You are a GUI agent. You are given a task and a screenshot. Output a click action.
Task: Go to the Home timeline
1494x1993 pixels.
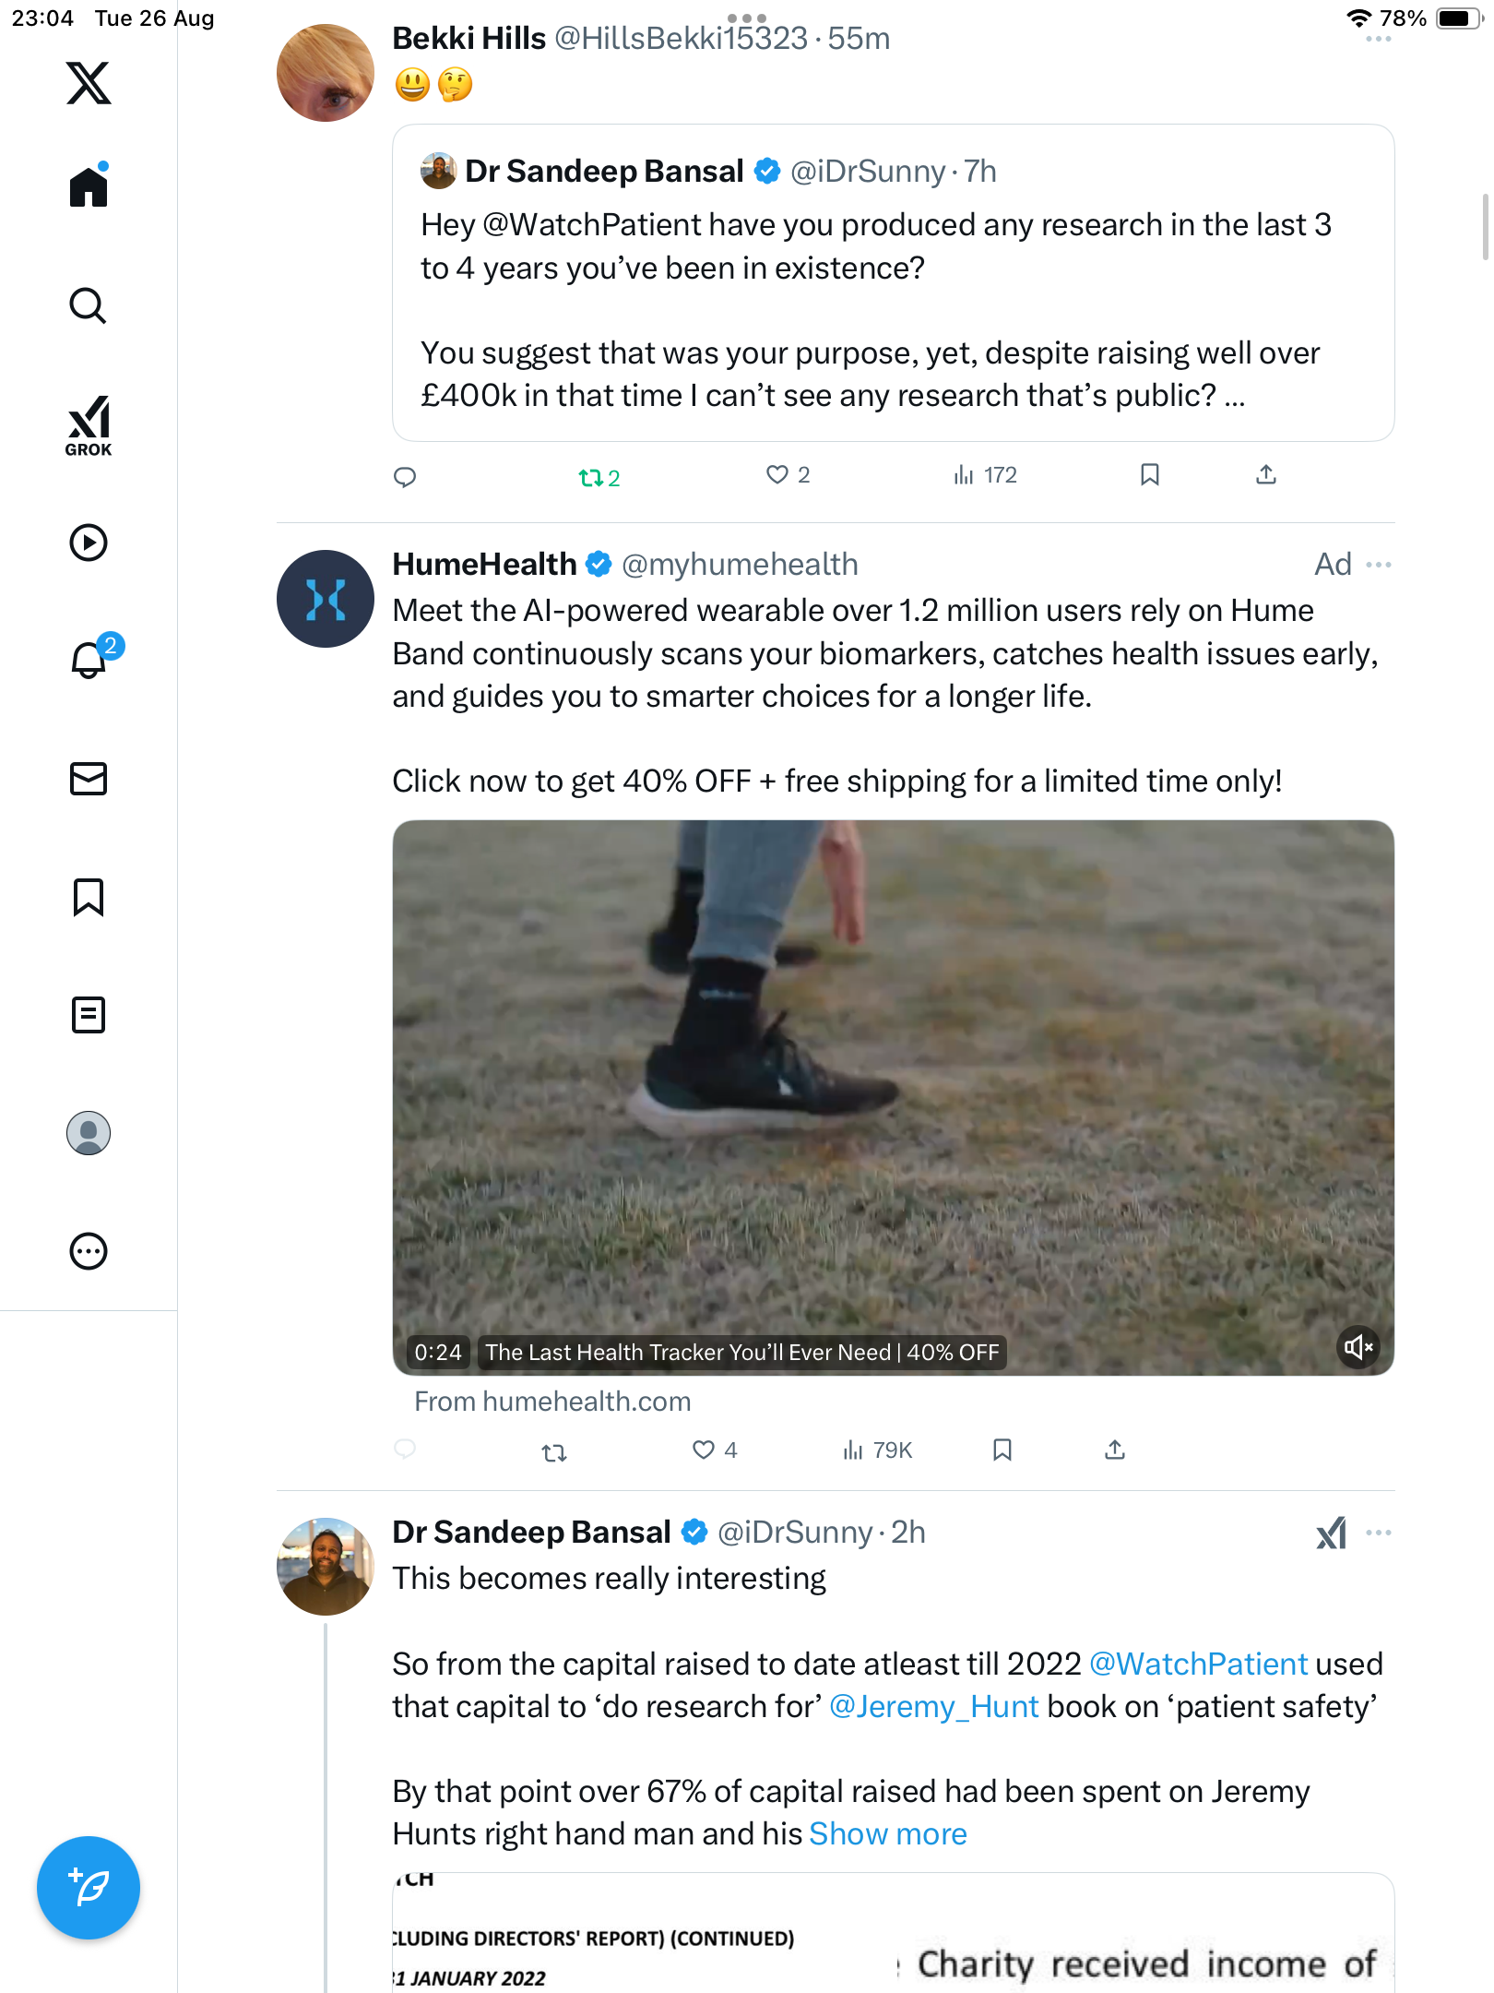click(x=89, y=187)
